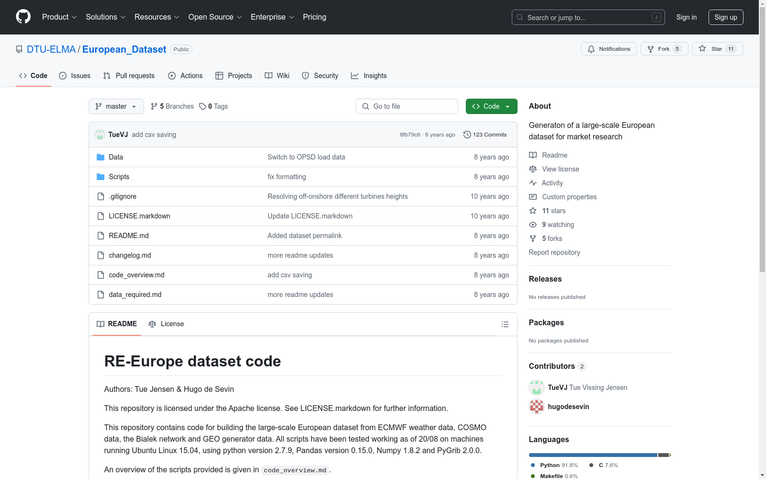The image size is (766, 479).
Task: Click the Custom properties icon
Action: point(533,197)
